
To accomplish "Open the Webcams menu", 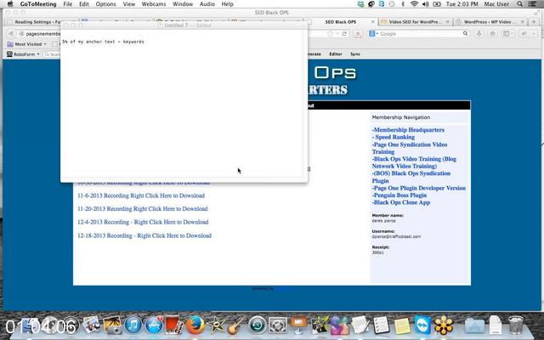I will [x=154, y=4].
